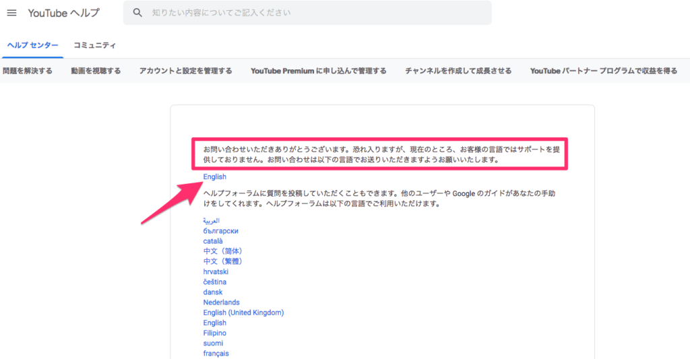
Task: Select the suomi forum link
Action: coord(213,343)
